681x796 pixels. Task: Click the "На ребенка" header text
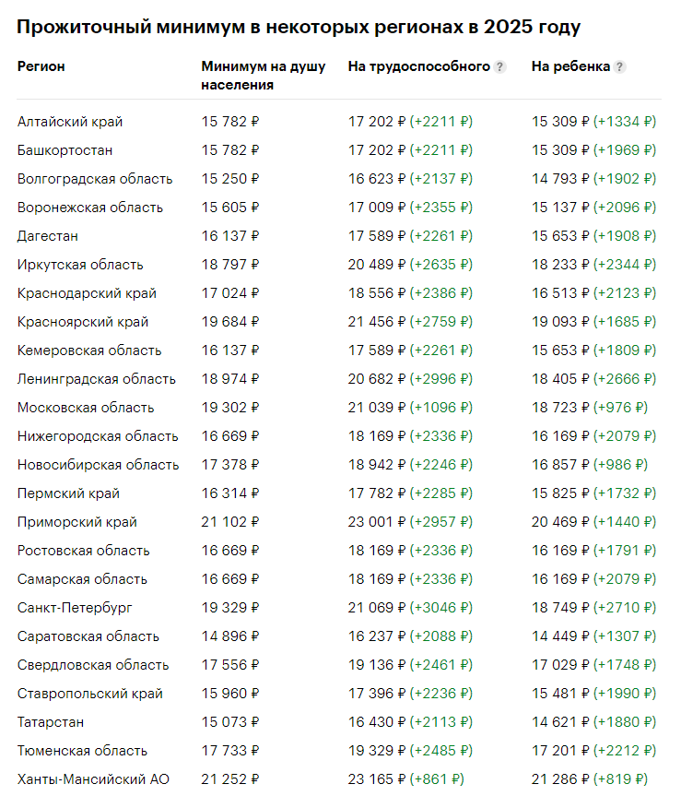pos(570,66)
